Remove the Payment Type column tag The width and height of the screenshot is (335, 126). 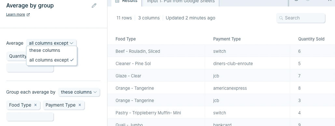(80, 105)
